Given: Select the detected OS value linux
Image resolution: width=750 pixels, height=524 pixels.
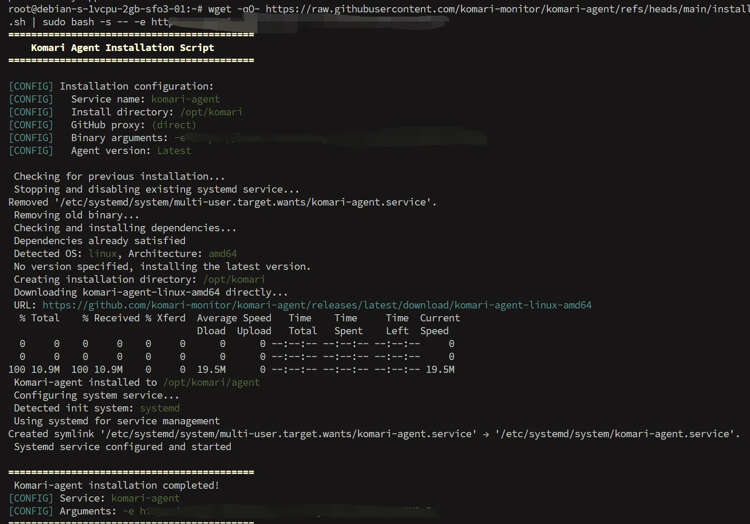Looking at the screenshot, I should (x=103, y=254).
